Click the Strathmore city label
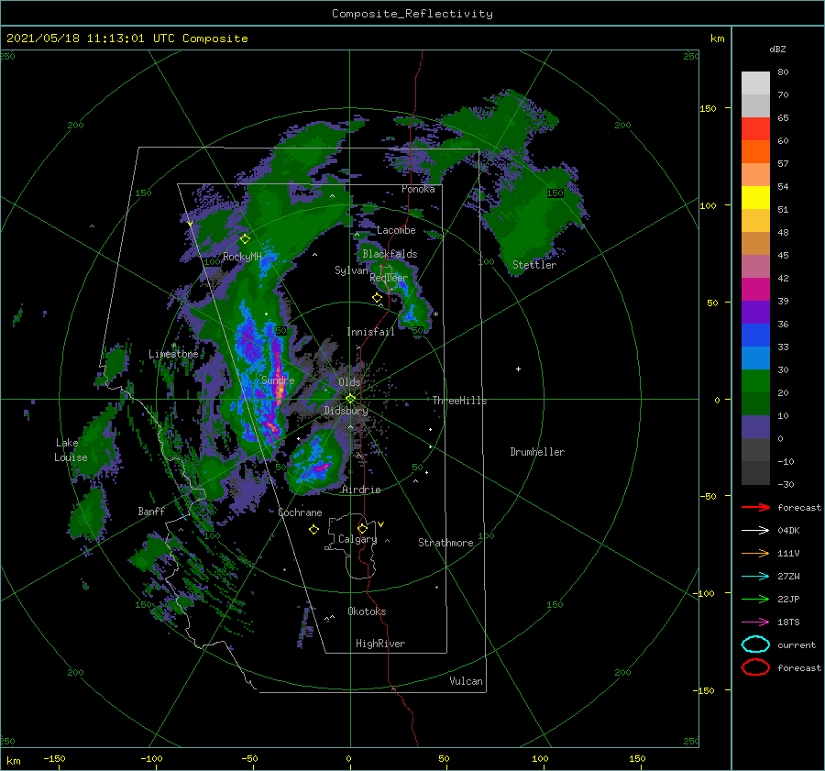825x771 pixels. coord(445,543)
